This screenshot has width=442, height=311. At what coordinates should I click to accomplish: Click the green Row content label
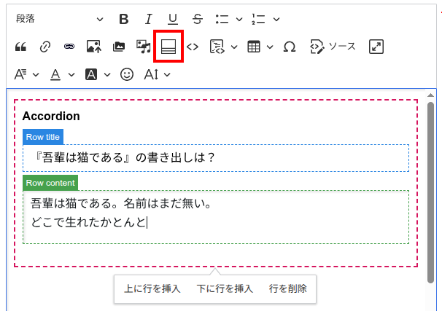click(50, 183)
